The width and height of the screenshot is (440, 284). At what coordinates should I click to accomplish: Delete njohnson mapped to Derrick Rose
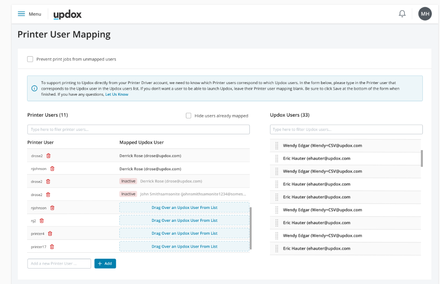pyautogui.click(x=52, y=169)
